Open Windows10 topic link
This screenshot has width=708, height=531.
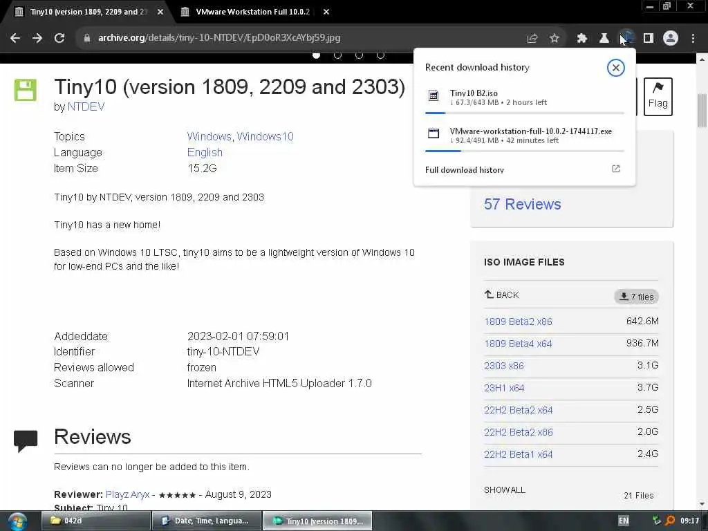265,136
